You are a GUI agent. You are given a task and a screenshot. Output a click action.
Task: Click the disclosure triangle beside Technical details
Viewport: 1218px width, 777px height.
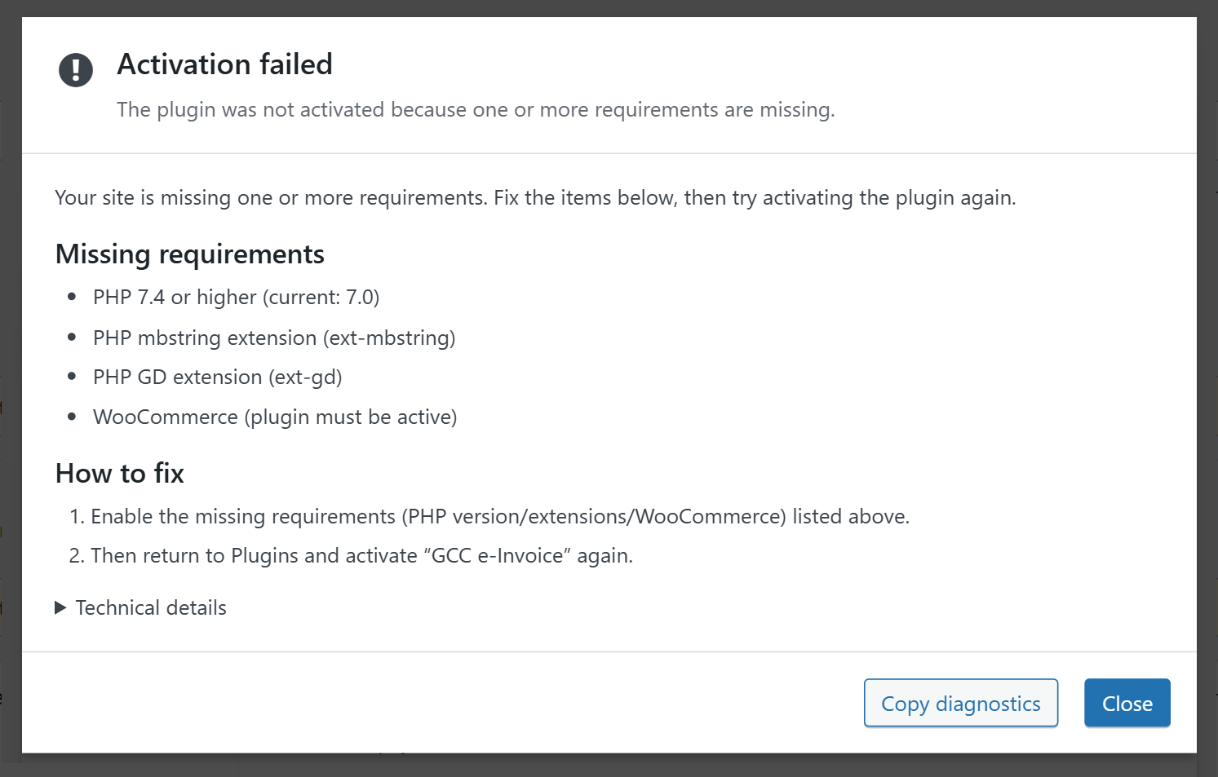click(x=60, y=607)
